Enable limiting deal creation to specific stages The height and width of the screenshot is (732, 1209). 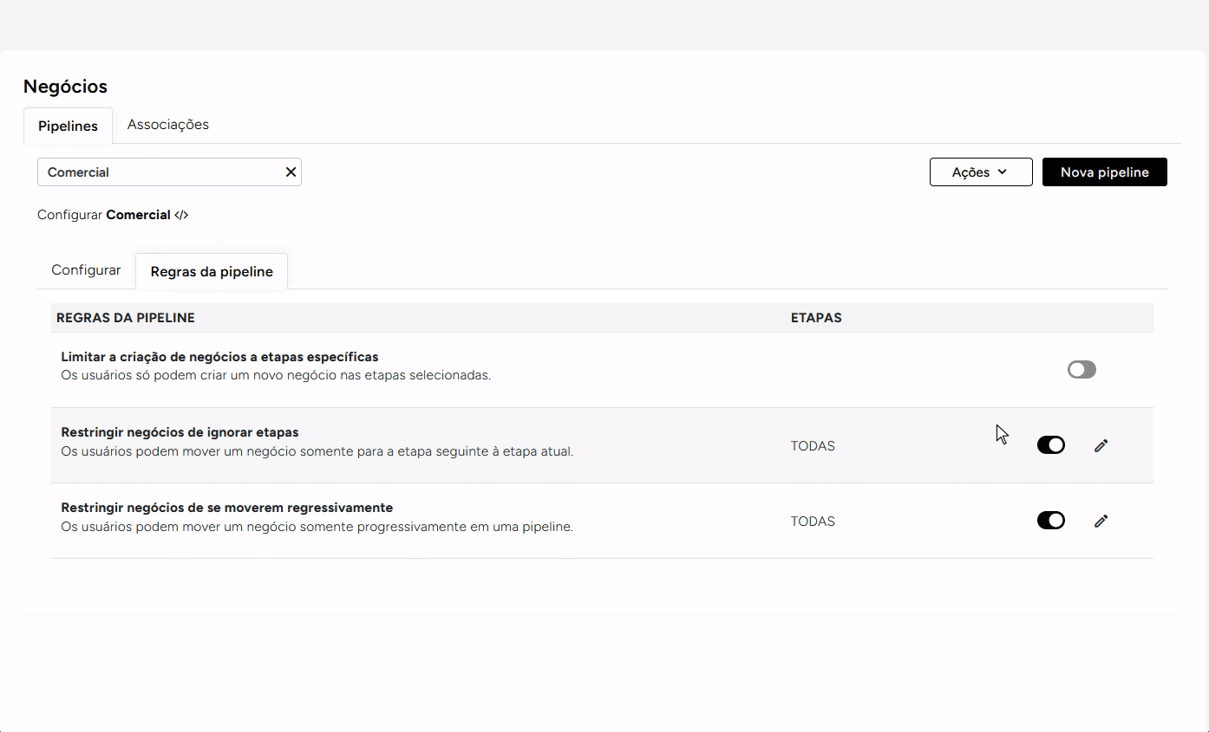[1081, 369]
